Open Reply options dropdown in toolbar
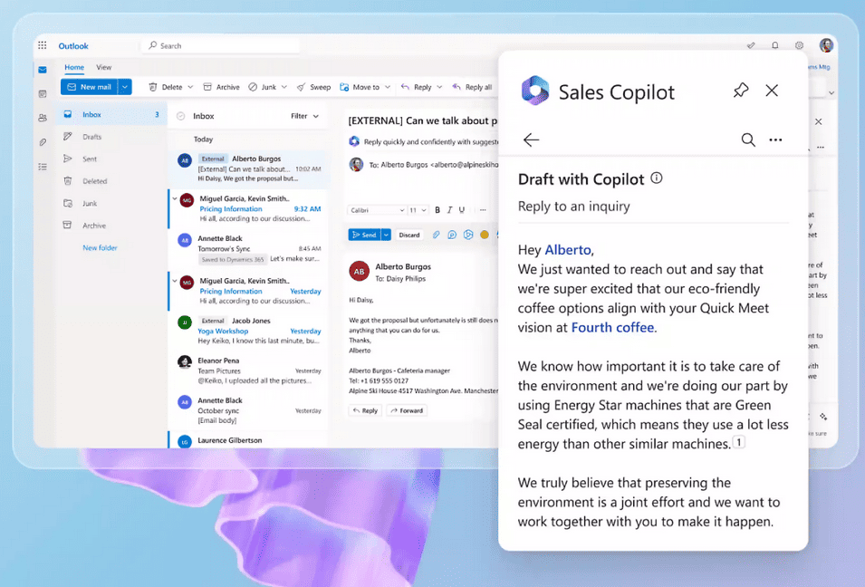This screenshot has height=587, width=865. pyautogui.click(x=439, y=87)
